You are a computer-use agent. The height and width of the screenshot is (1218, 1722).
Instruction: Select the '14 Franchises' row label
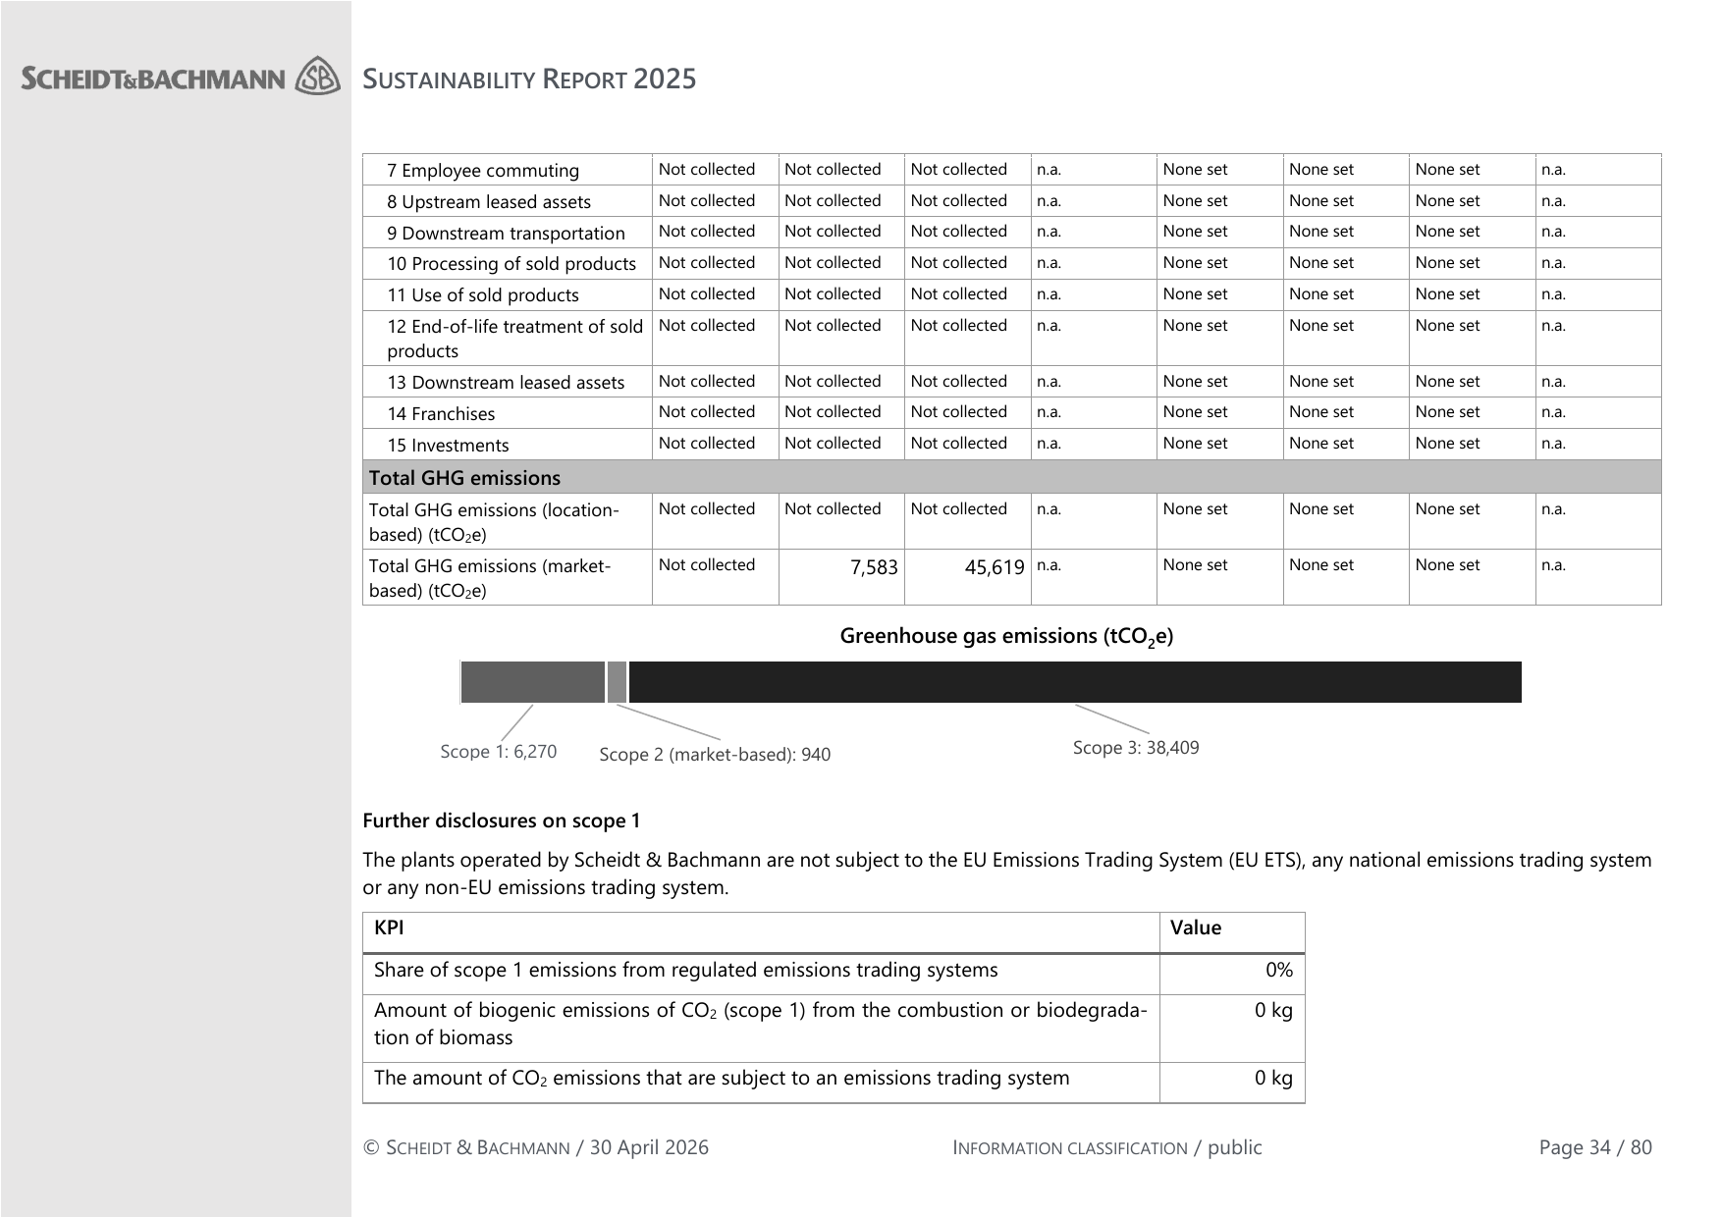[441, 414]
